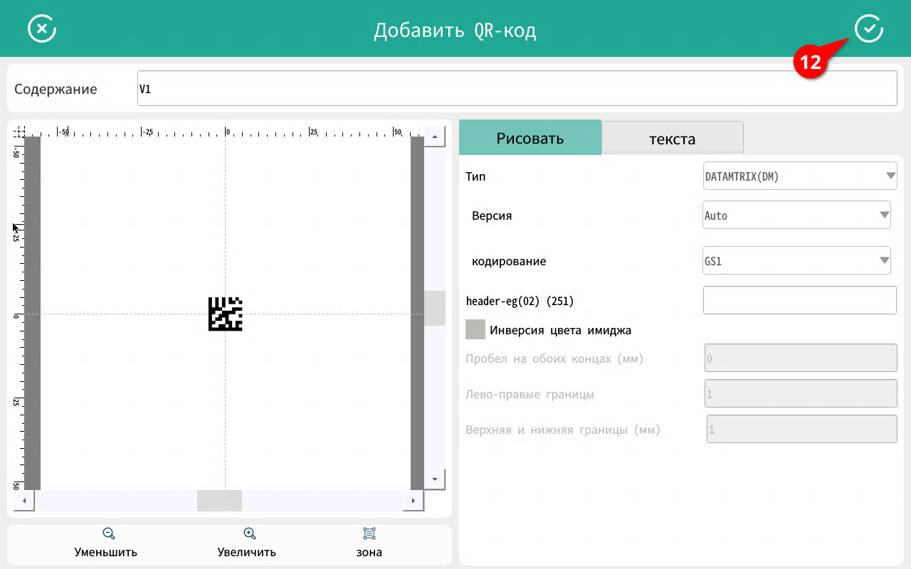Click the Уменьшить zoom out icon

108,534
